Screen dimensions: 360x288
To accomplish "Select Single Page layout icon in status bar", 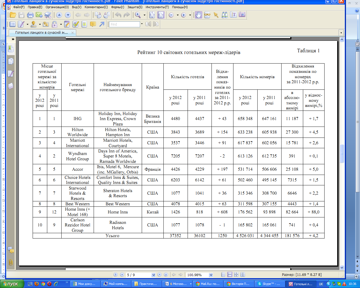I will click(x=223, y=274).
